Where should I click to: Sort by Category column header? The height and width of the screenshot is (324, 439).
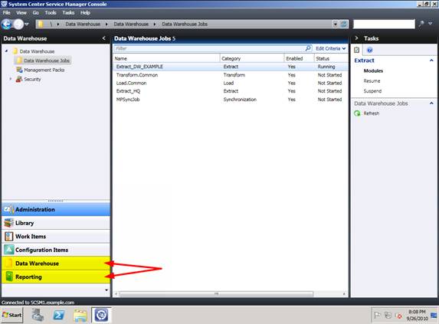252,58
